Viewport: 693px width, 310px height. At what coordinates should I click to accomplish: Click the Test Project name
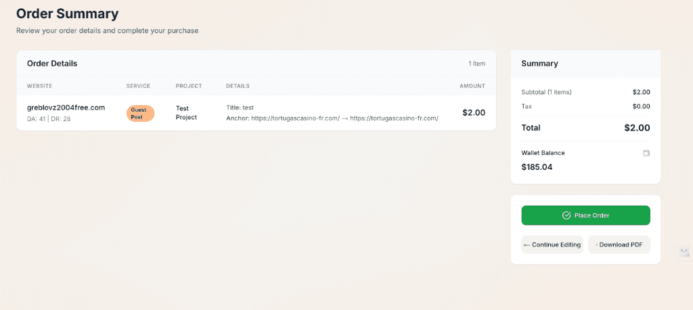tap(186, 112)
